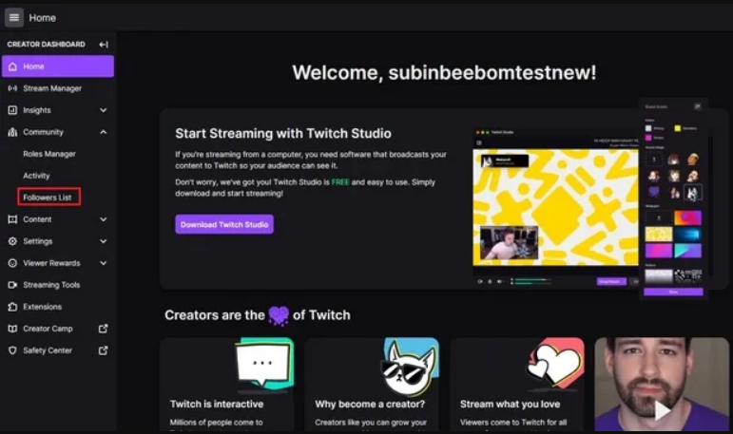Click the Safety Center shield icon
Viewport: 733px width, 434px height.
pos(12,350)
